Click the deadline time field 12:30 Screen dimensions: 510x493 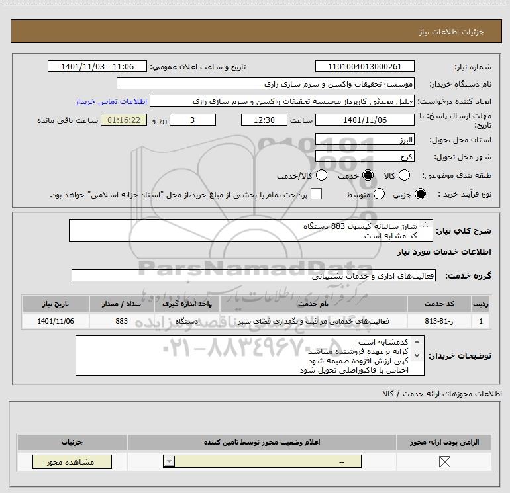[x=264, y=120]
